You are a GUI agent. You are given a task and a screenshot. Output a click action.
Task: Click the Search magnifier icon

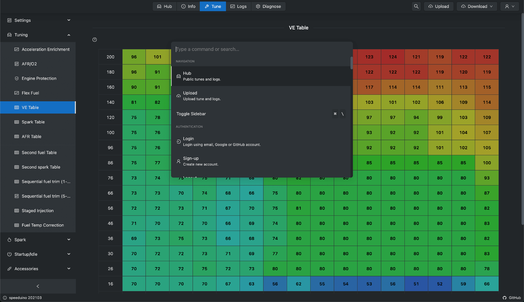[416, 6]
